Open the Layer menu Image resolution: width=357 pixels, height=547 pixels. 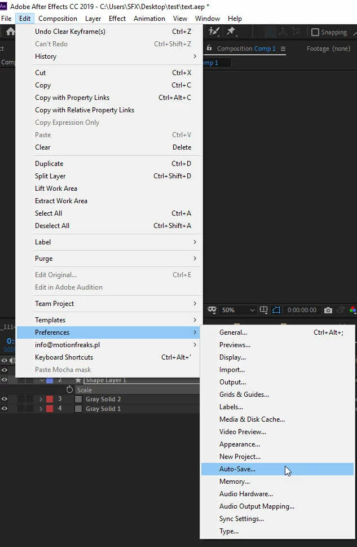click(93, 19)
